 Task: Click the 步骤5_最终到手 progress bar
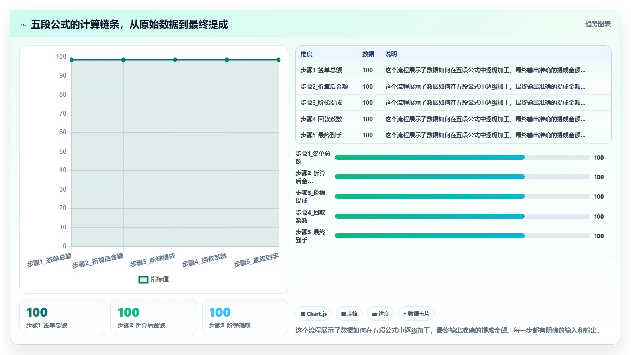click(462, 236)
